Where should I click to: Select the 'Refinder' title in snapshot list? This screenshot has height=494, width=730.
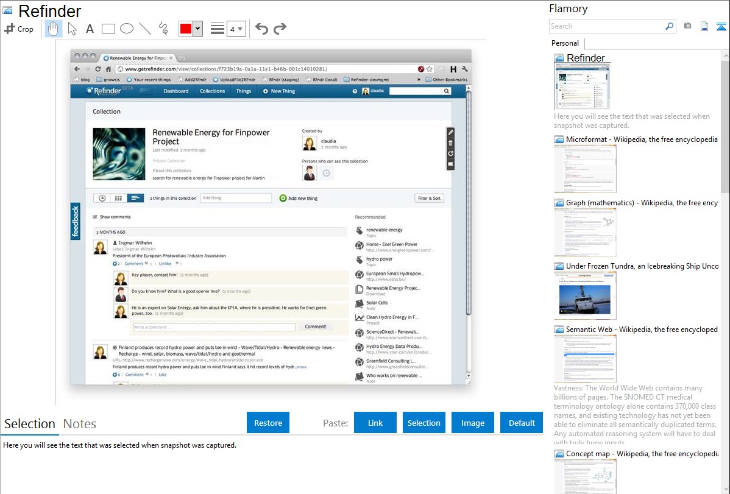[x=586, y=58]
